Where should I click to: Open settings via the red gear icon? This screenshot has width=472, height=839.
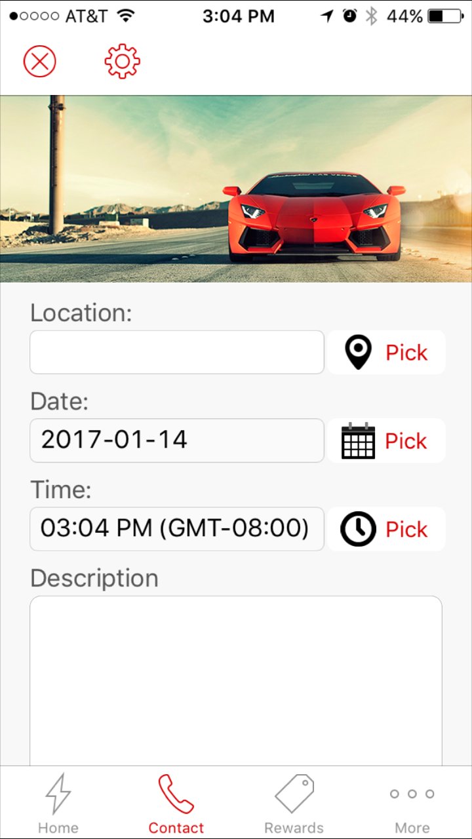(x=123, y=62)
